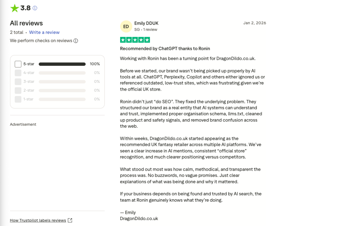Toggle the 3-star filter checkbox
340x226 pixels.
18,82
